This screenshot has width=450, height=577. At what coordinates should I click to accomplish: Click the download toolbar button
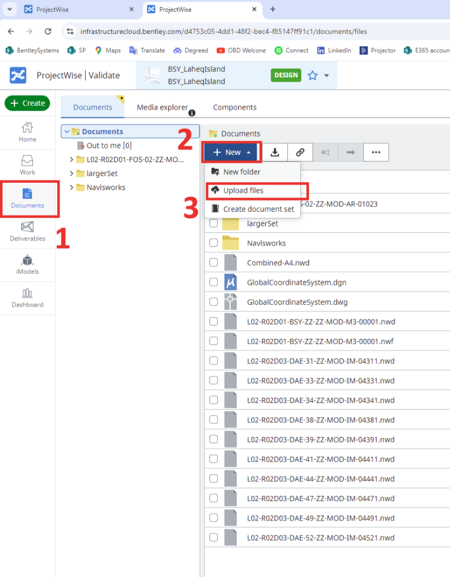(x=275, y=152)
